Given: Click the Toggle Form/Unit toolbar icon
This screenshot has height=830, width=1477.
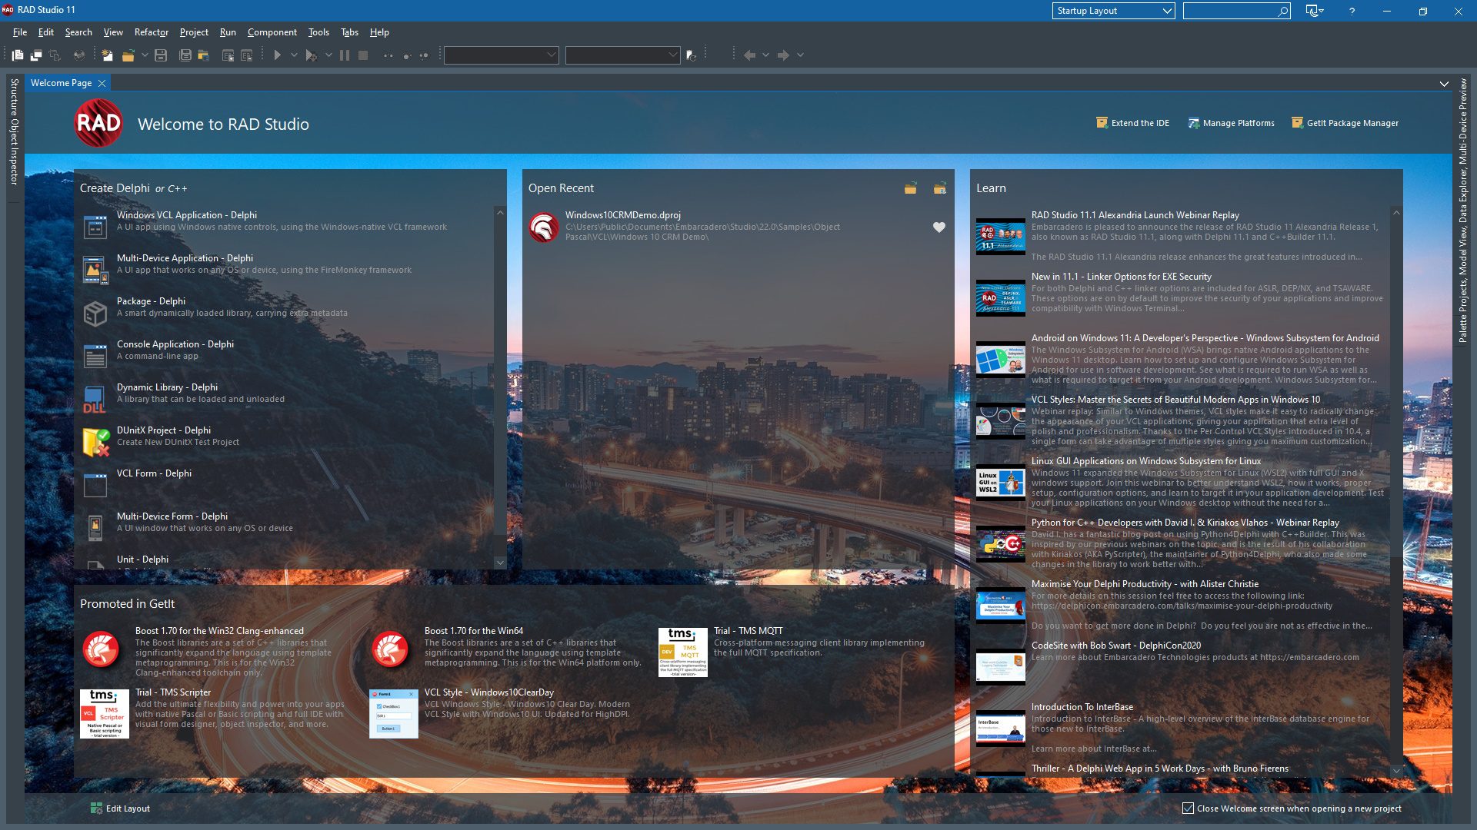Looking at the screenshot, I should pyautogui.click(x=55, y=55).
